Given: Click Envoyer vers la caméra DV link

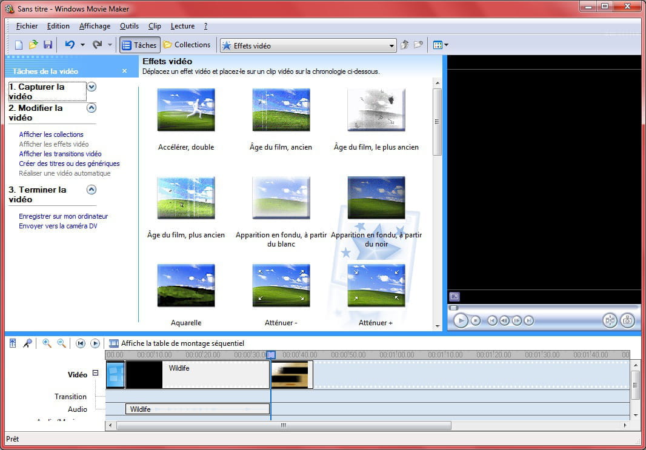Looking at the screenshot, I should point(58,226).
